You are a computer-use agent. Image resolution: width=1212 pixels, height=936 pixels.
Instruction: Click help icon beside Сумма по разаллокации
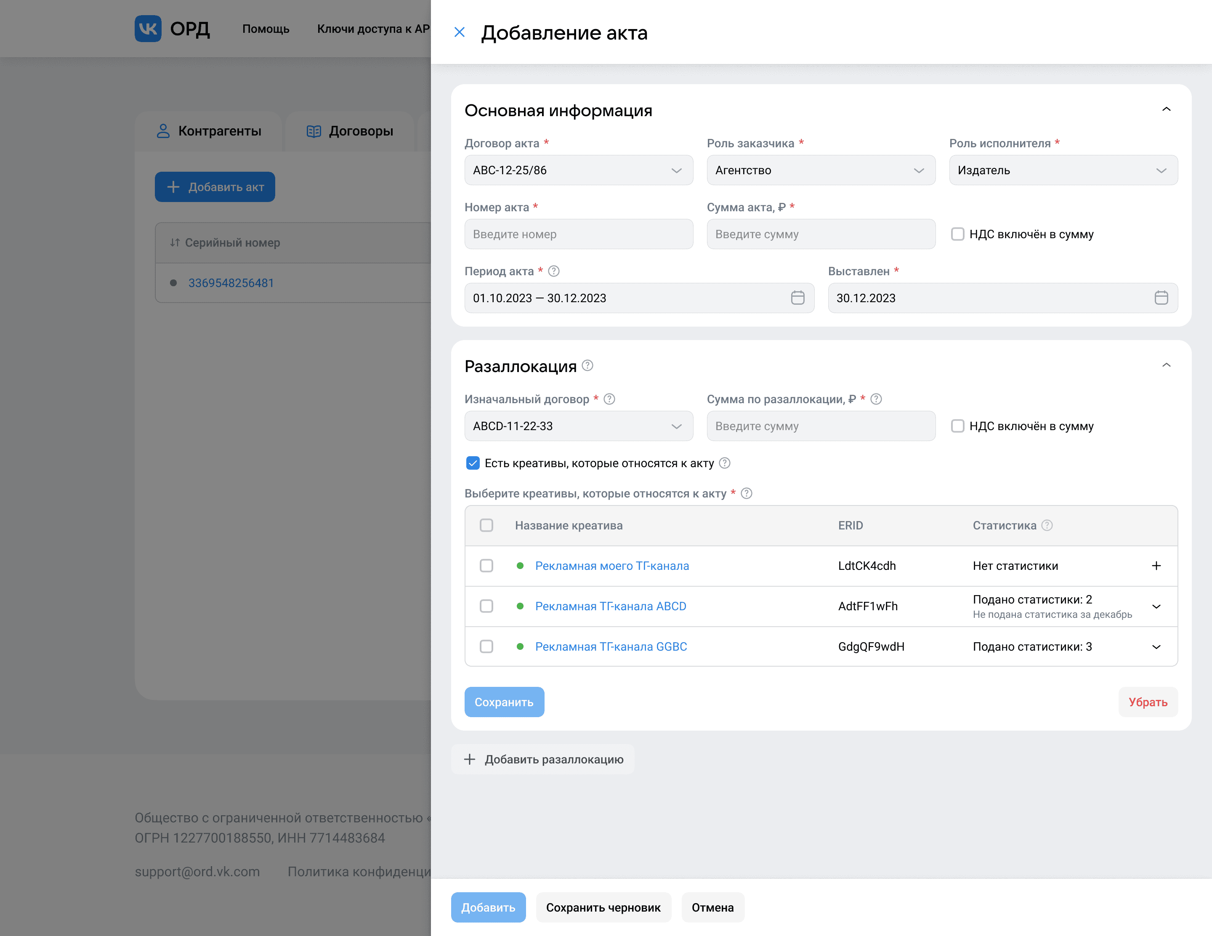tap(876, 399)
